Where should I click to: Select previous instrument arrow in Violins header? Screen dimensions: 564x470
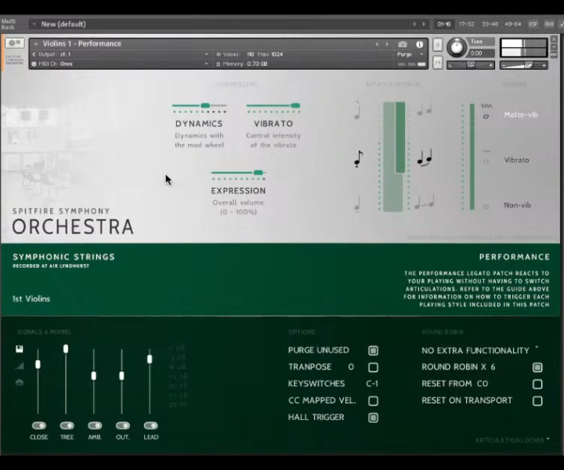377,44
